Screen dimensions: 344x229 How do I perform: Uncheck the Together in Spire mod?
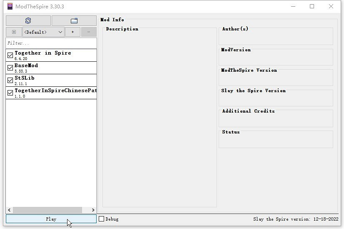[x=10, y=55]
